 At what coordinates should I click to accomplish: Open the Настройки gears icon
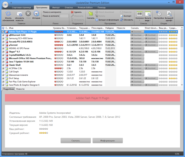(158, 14)
